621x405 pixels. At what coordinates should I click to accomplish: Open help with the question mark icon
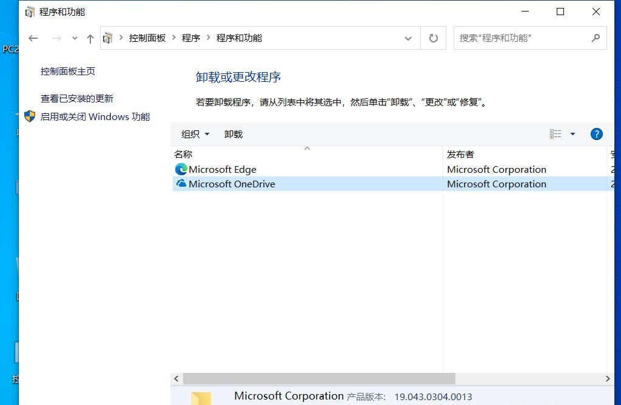point(597,134)
